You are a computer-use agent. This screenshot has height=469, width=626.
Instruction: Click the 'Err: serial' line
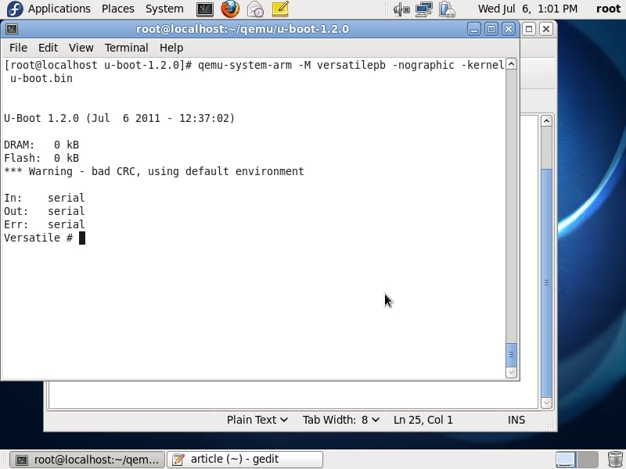[x=45, y=224]
